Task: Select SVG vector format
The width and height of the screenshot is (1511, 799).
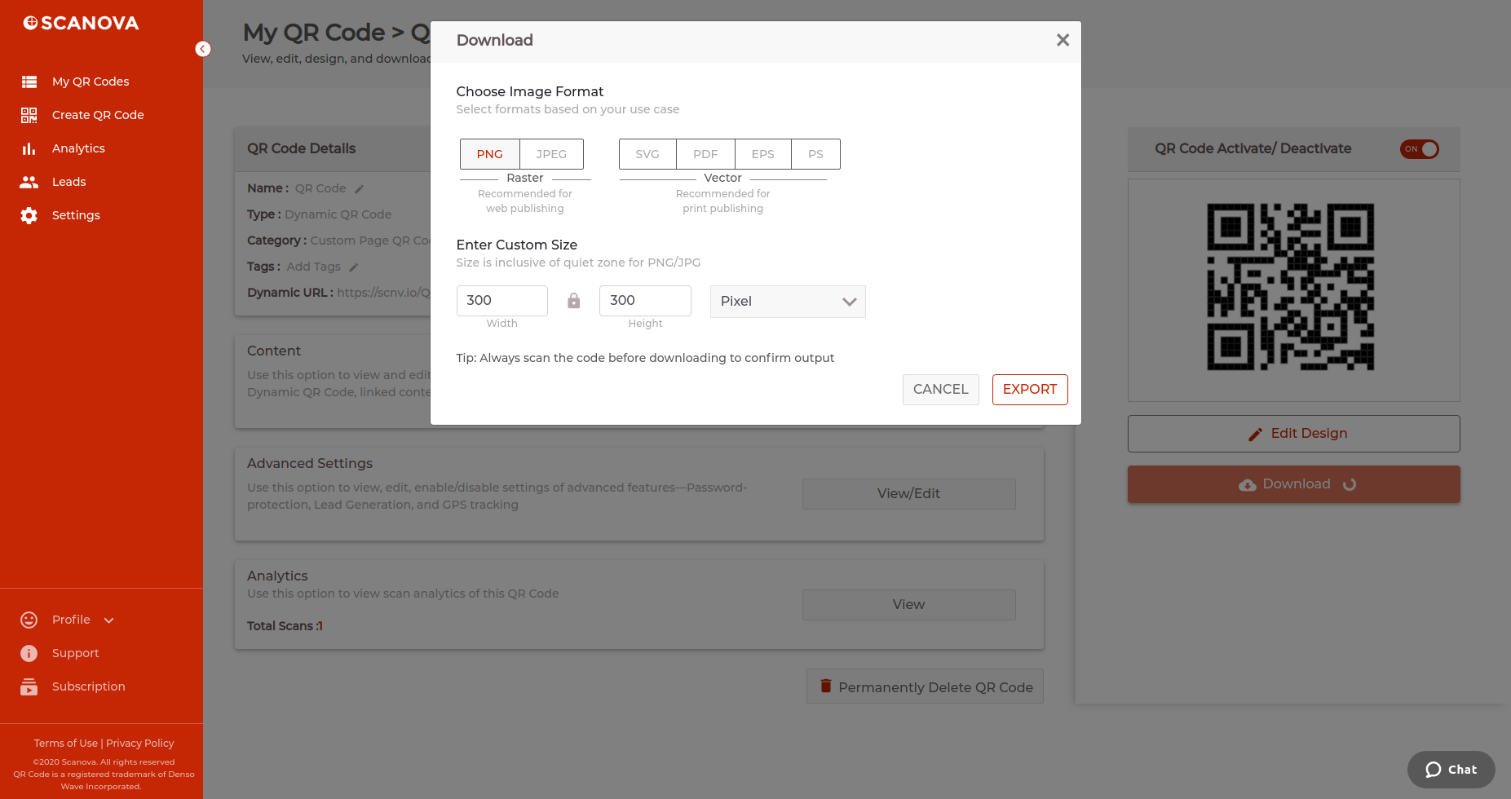Action: click(x=647, y=154)
